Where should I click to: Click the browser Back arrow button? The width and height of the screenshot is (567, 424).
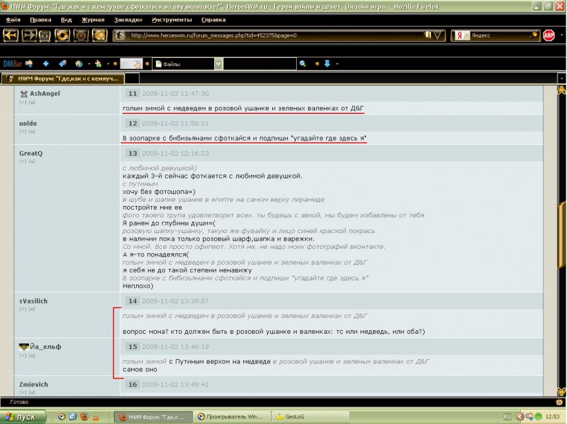click(x=11, y=35)
